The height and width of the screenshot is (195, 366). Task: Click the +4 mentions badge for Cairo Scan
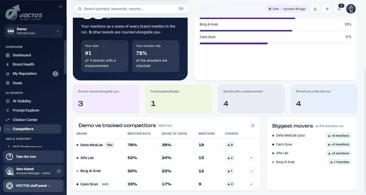tap(338, 144)
